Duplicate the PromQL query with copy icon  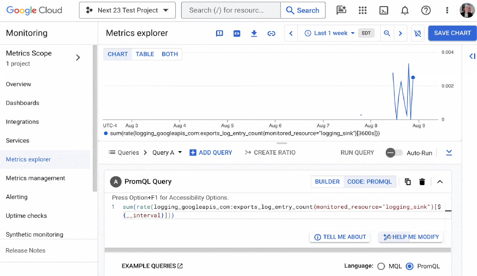(408, 182)
